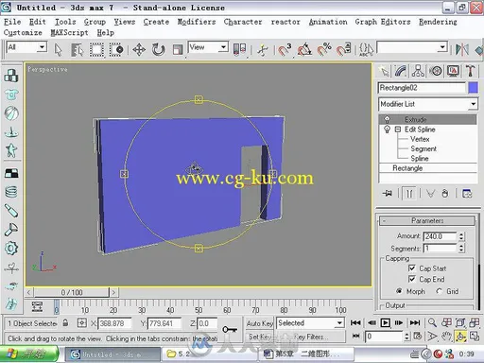Image resolution: width=484 pixels, height=363 pixels.
Task: Toggle Angle Snap icon
Action: pyautogui.click(x=304, y=50)
